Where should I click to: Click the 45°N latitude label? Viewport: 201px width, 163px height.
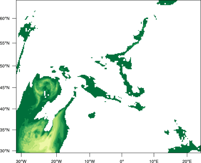coord(5,88)
